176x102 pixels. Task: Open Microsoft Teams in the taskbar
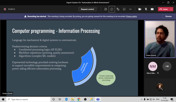point(98,99)
